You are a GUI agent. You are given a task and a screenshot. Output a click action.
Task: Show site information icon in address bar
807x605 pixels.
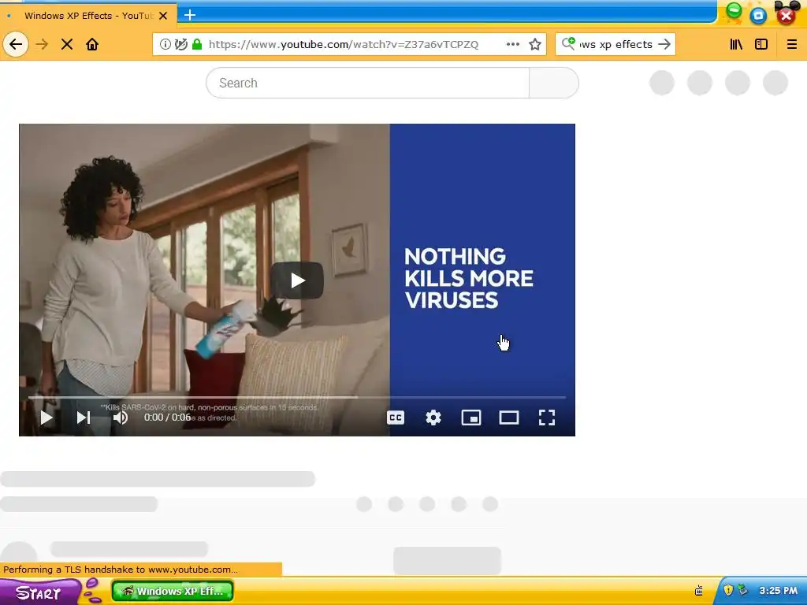(x=165, y=44)
